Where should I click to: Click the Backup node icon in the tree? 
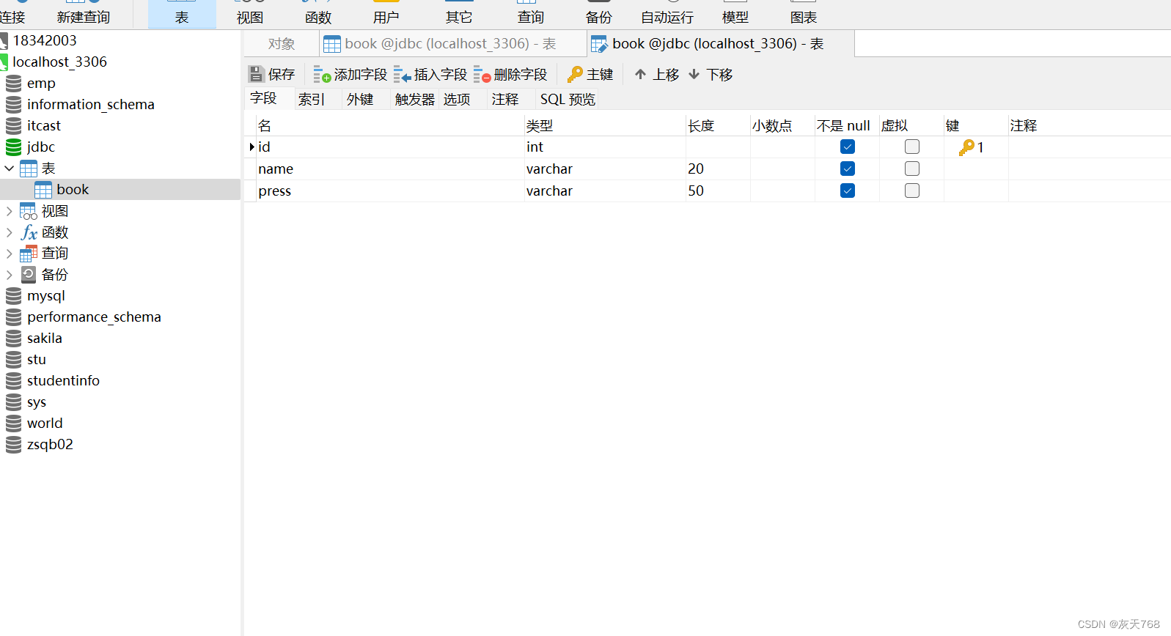click(29, 275)
